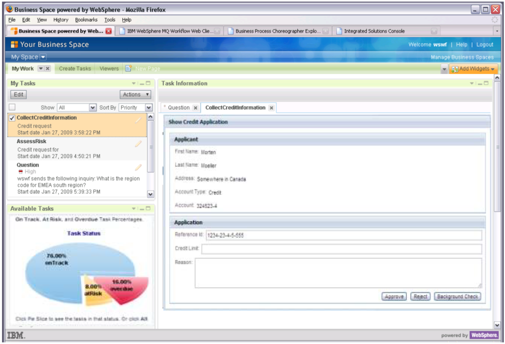Open the Actions dropdown
This screenshot has height=344, width=505.
[135, 94]
